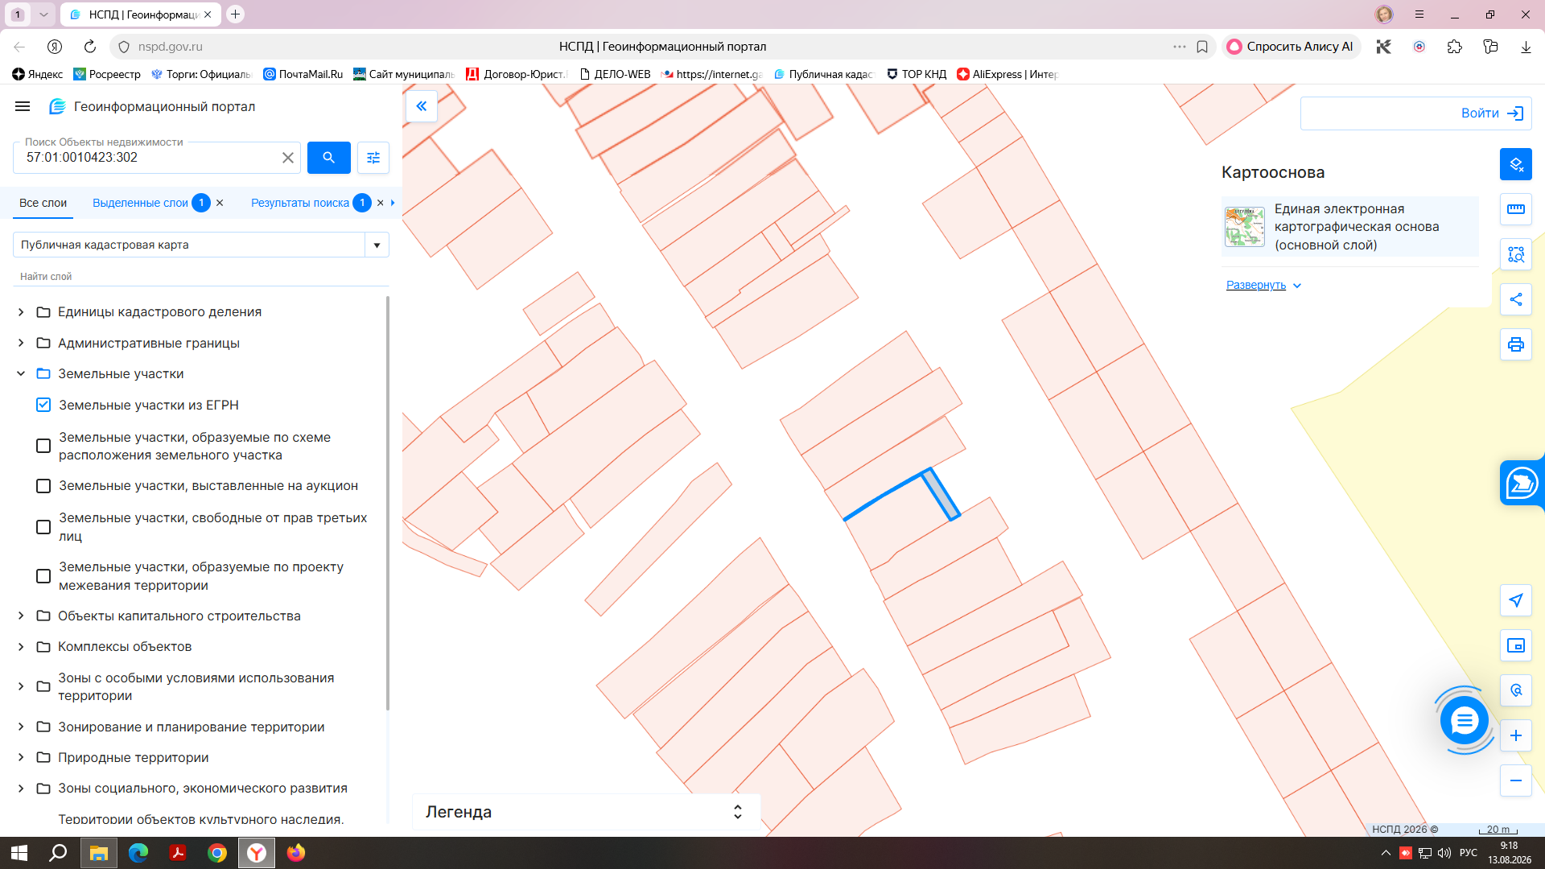Image resolution: width=1545 pixels, height=869 pixels.
Task: Switch to the Все слои tab
Action: [x=43, y=203]
